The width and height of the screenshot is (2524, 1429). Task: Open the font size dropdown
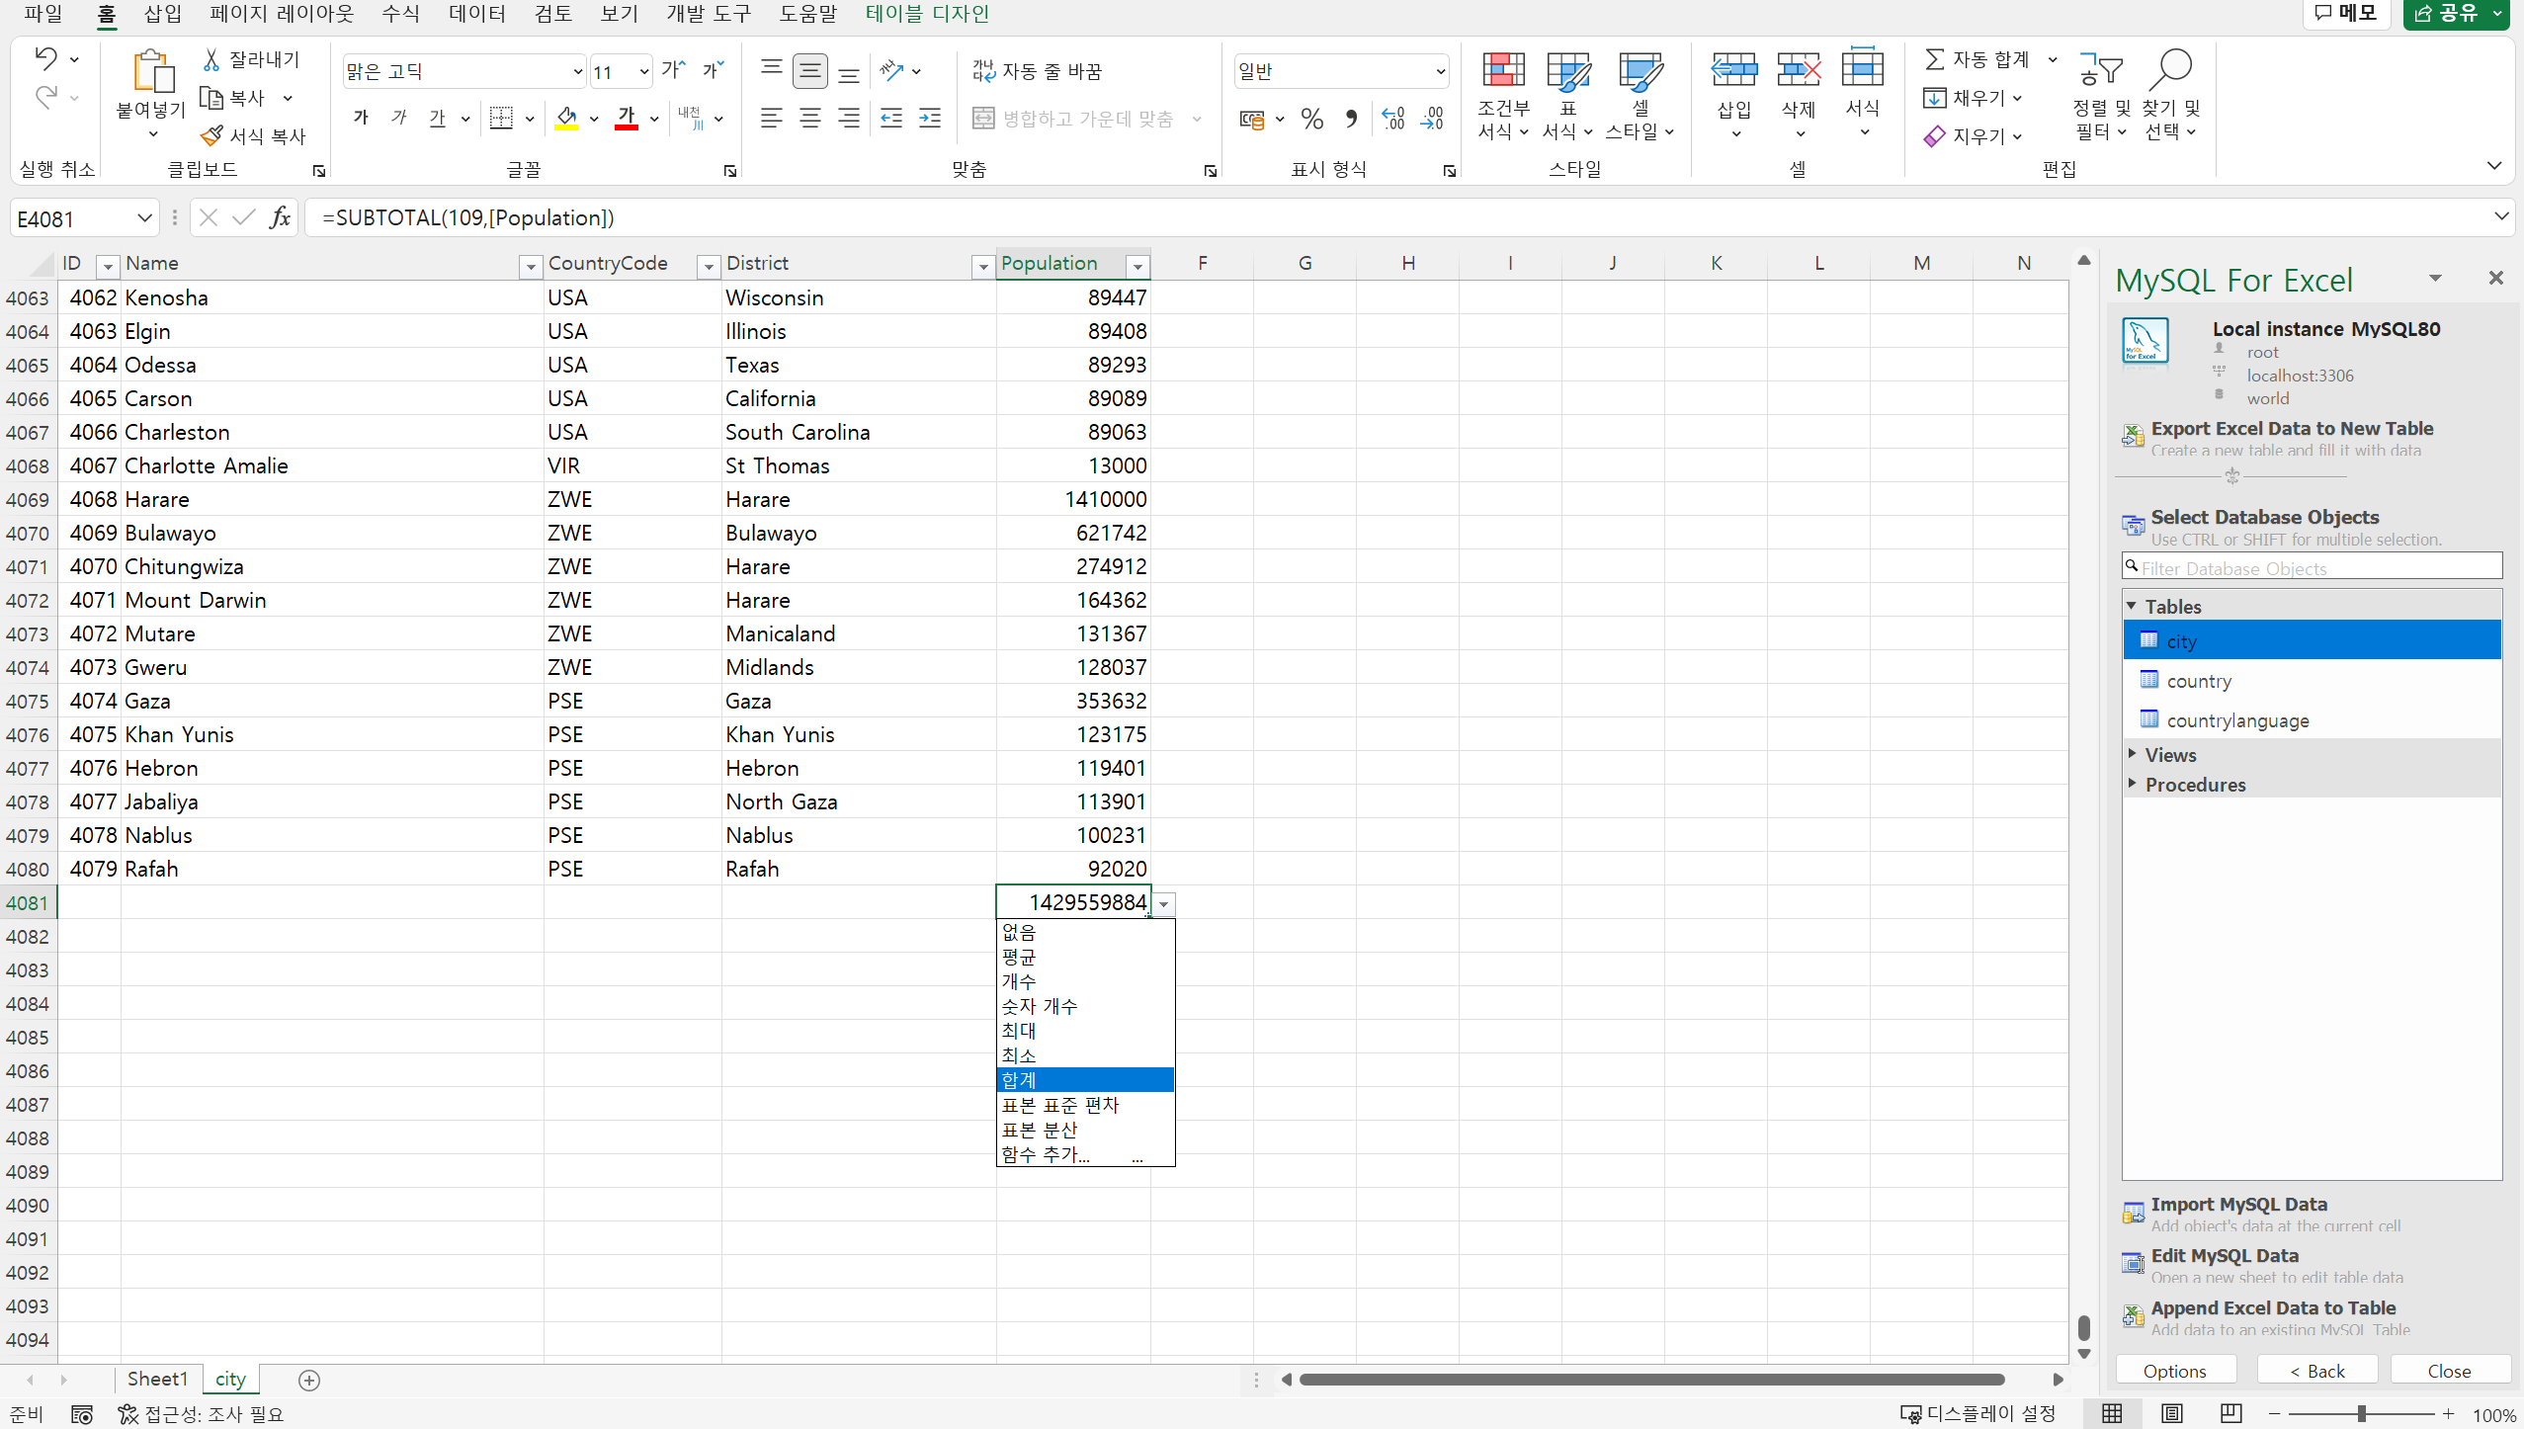(644, 71)
